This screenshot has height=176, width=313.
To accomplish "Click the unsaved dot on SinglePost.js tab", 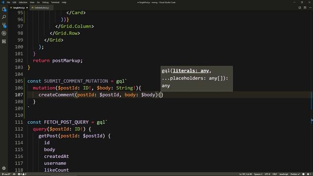I will [27, 8].
